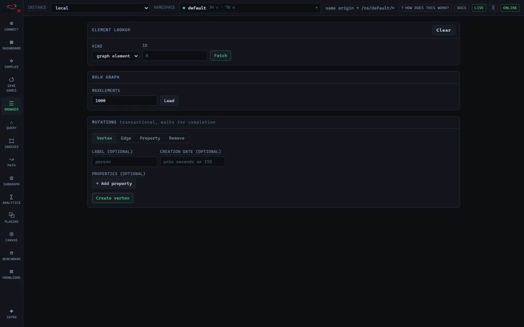Open the Connect sidebar item
The width and height of the screenshot is (524, 327).
(11, 26)
